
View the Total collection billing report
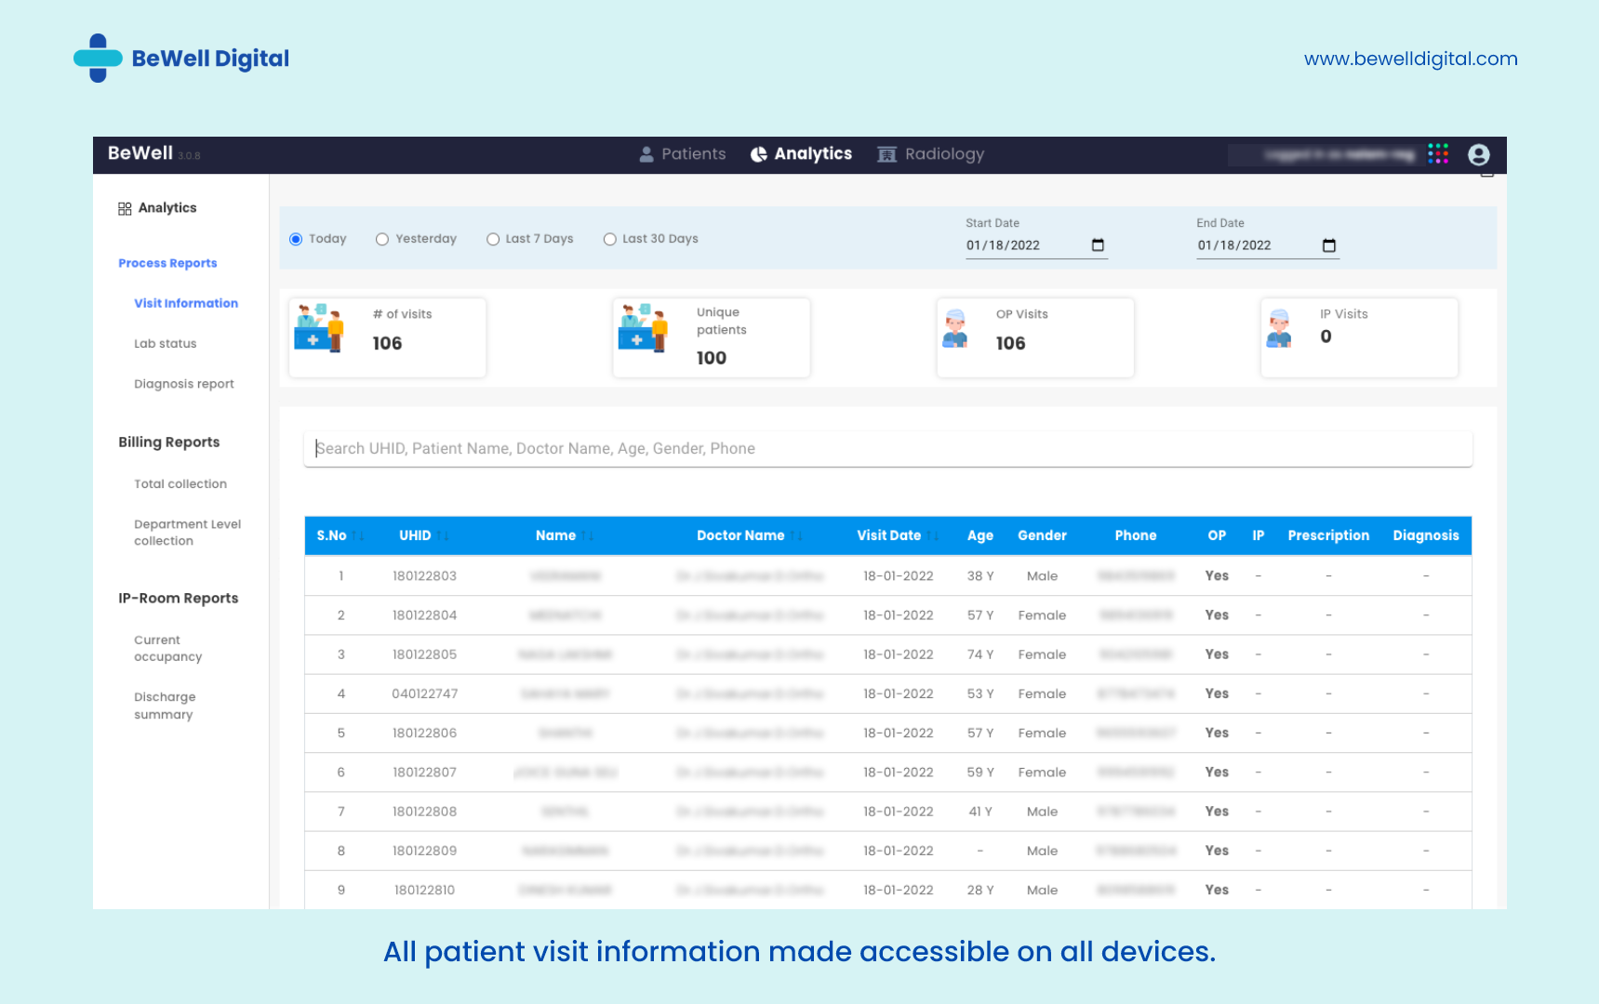[180, 483]
